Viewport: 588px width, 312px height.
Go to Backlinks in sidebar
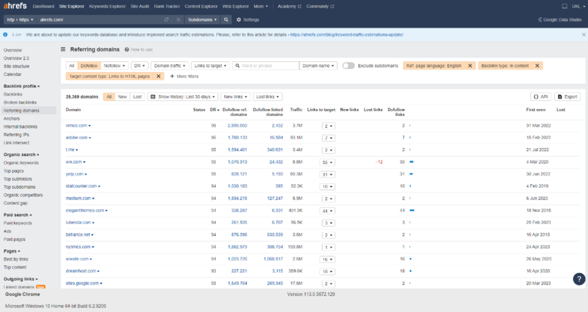[13, 95]
